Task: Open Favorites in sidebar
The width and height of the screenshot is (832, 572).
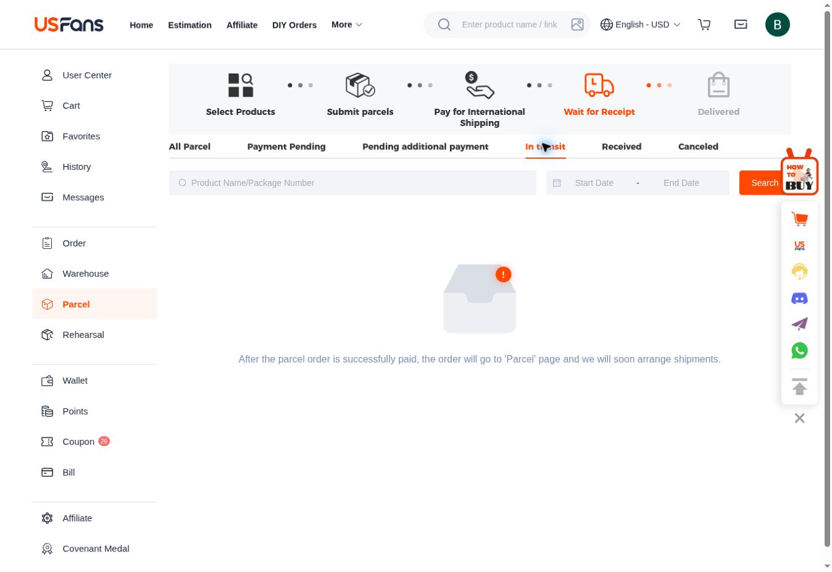Action: tap(94, 137)
